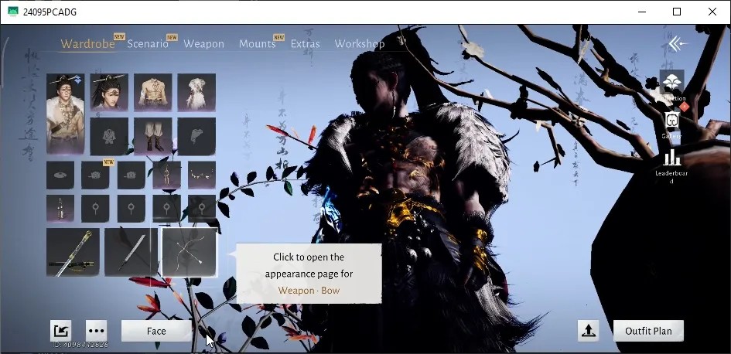Switch to the Workshop tab
Image resolution: width=731 pixels, height=354 pixels.
coord(360,44)
